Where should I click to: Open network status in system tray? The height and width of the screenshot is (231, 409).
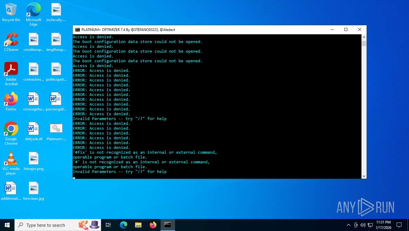(370, 225)
